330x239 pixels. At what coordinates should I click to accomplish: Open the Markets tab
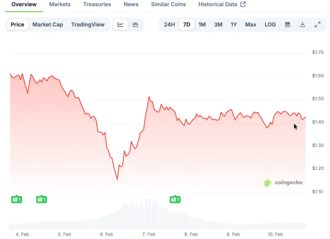60,4
